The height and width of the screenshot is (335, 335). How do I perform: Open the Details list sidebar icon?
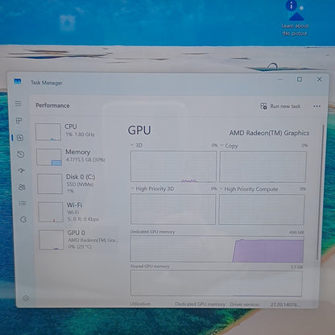coord(23,204)
